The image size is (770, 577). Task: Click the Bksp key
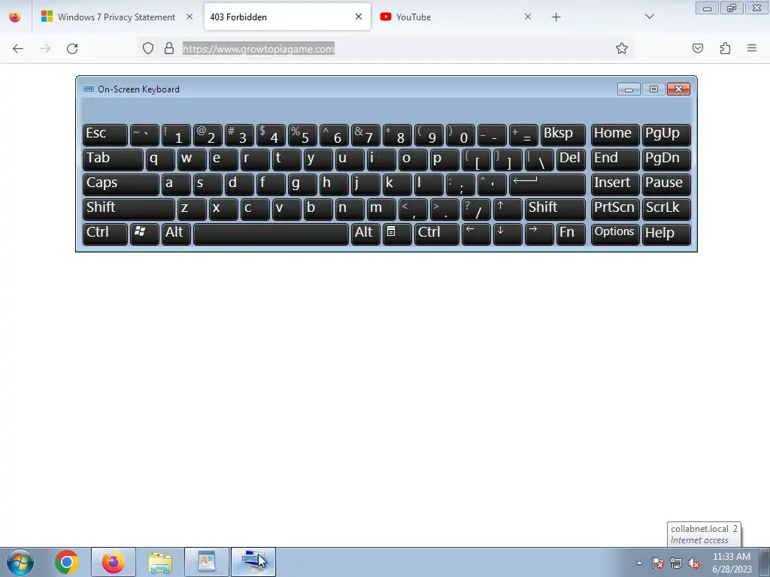click(562, 134)
